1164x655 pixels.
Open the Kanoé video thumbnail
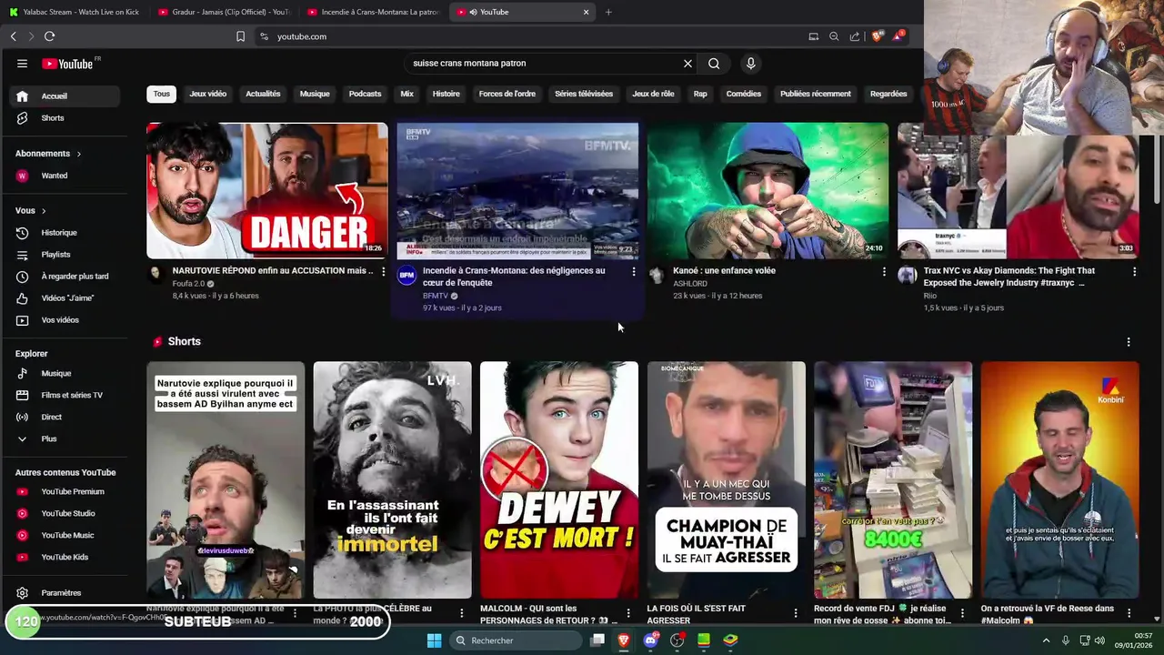(x=768, y=191)
